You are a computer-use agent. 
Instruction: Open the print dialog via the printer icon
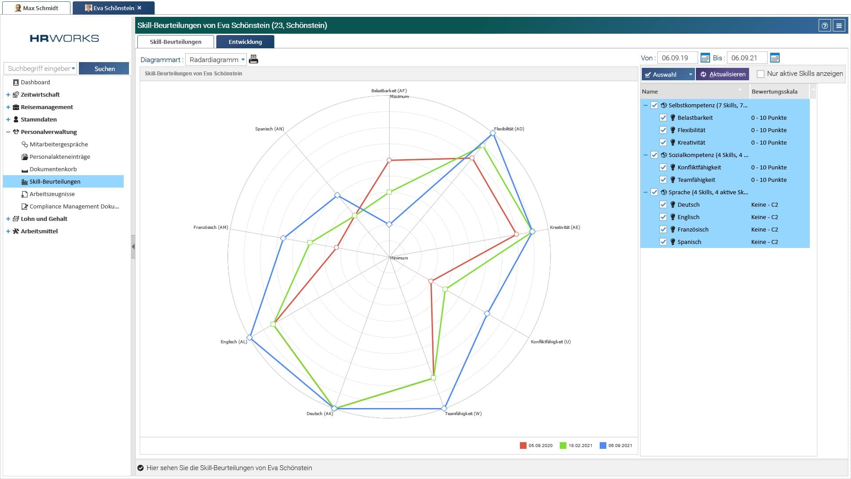pyautogui.click(x=254, y=59)
